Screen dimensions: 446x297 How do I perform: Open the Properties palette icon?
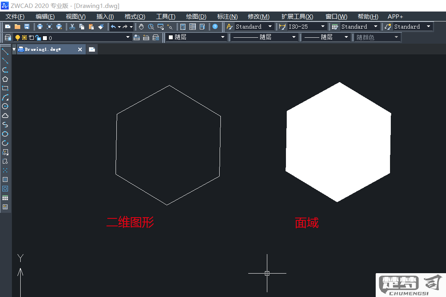[183, 27]
